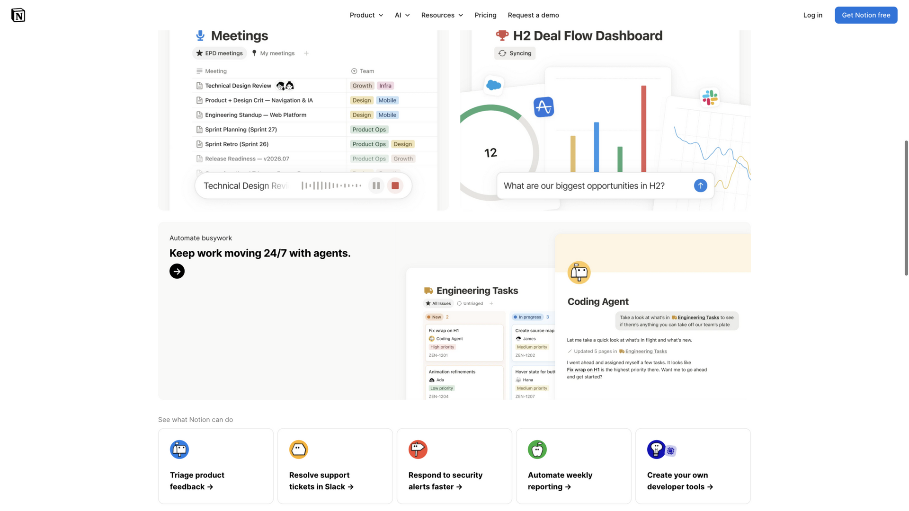
Task: Click the Log in link
Action: pos(812,15)
